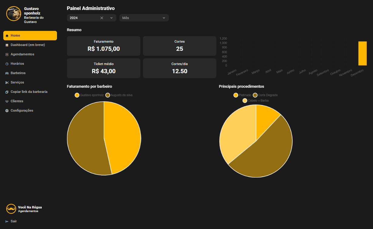Toggle Corte Degrade legend entry
Viewport: 373px width, 229px height.
265,95
